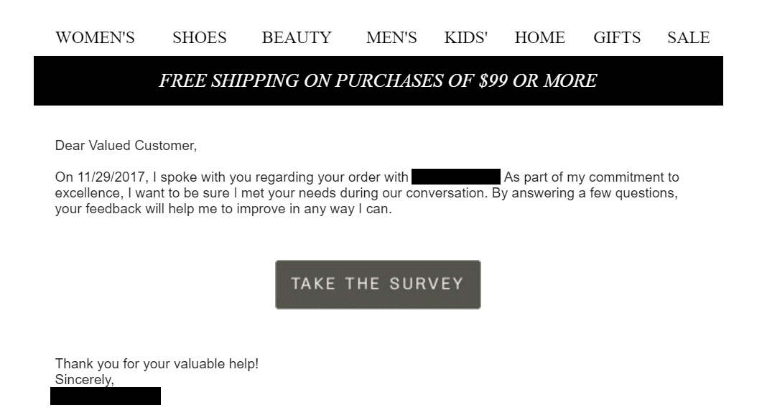Click 'commitment to excellence' sentence text
Image resolution: width=762 pixels, height=415 pixels.
tap(367, 185)
